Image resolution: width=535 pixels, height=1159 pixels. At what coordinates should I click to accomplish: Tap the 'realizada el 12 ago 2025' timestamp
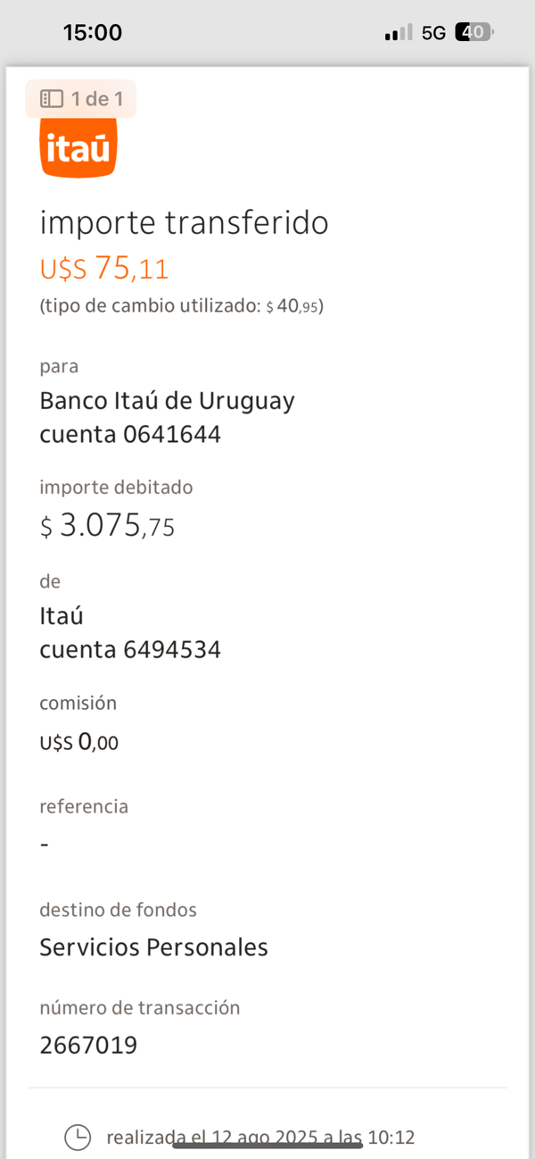(x=260, y=1137)
